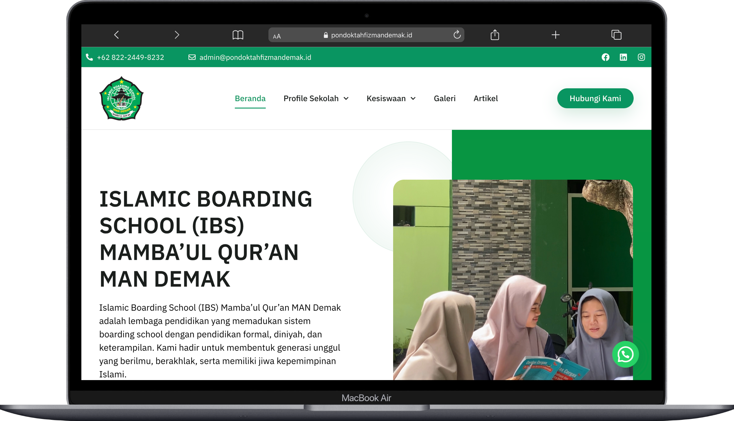Expand the Profile Sekolah dropdown
This screenshot has height=421, width=734.
316,98
